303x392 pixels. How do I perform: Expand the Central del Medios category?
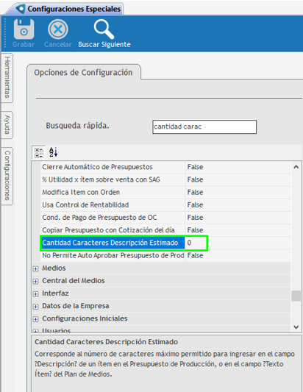point(36,281)
